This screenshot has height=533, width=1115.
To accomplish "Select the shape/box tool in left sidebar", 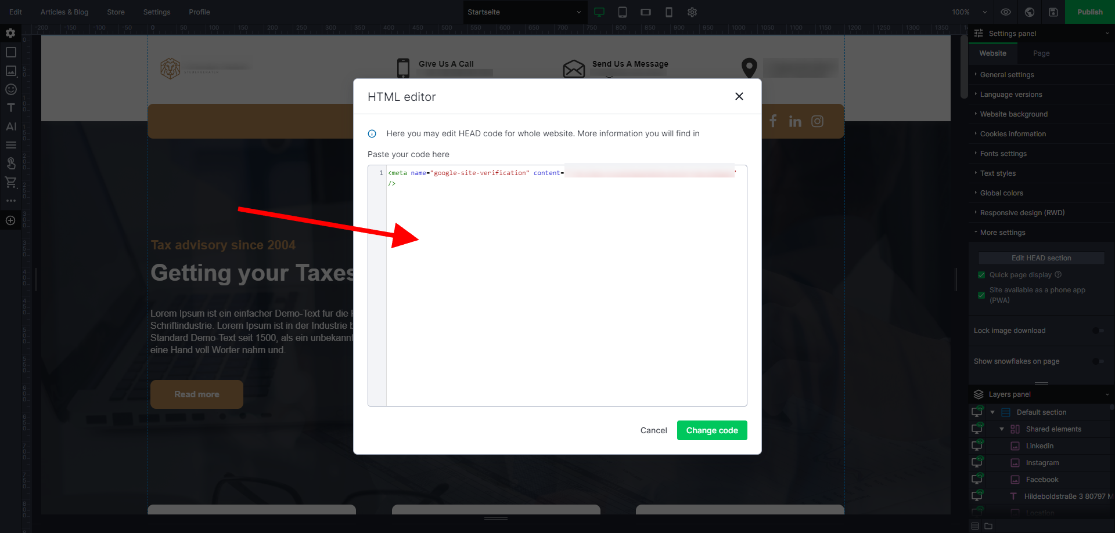I will tap(10, 52).
